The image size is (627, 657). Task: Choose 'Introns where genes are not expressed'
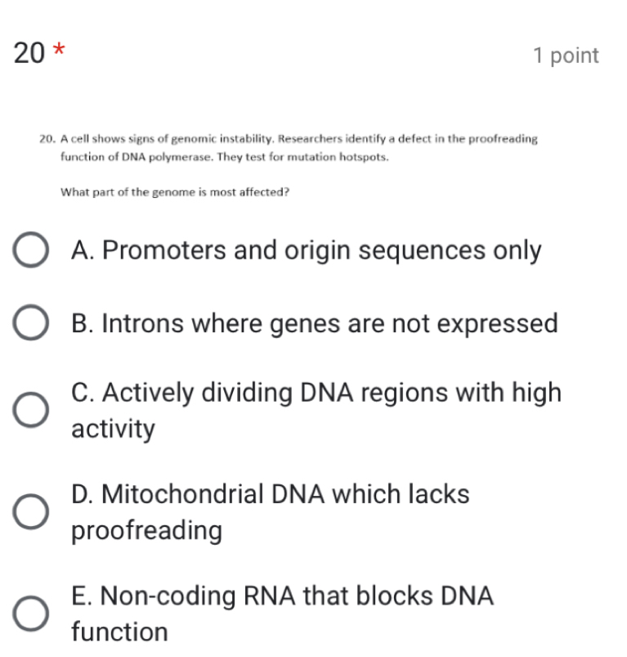[x=314, y=323]
